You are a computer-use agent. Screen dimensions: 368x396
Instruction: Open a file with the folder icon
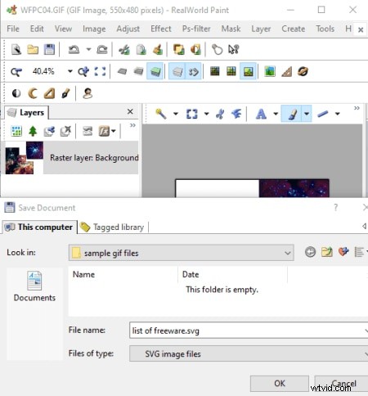click(33, 50)
